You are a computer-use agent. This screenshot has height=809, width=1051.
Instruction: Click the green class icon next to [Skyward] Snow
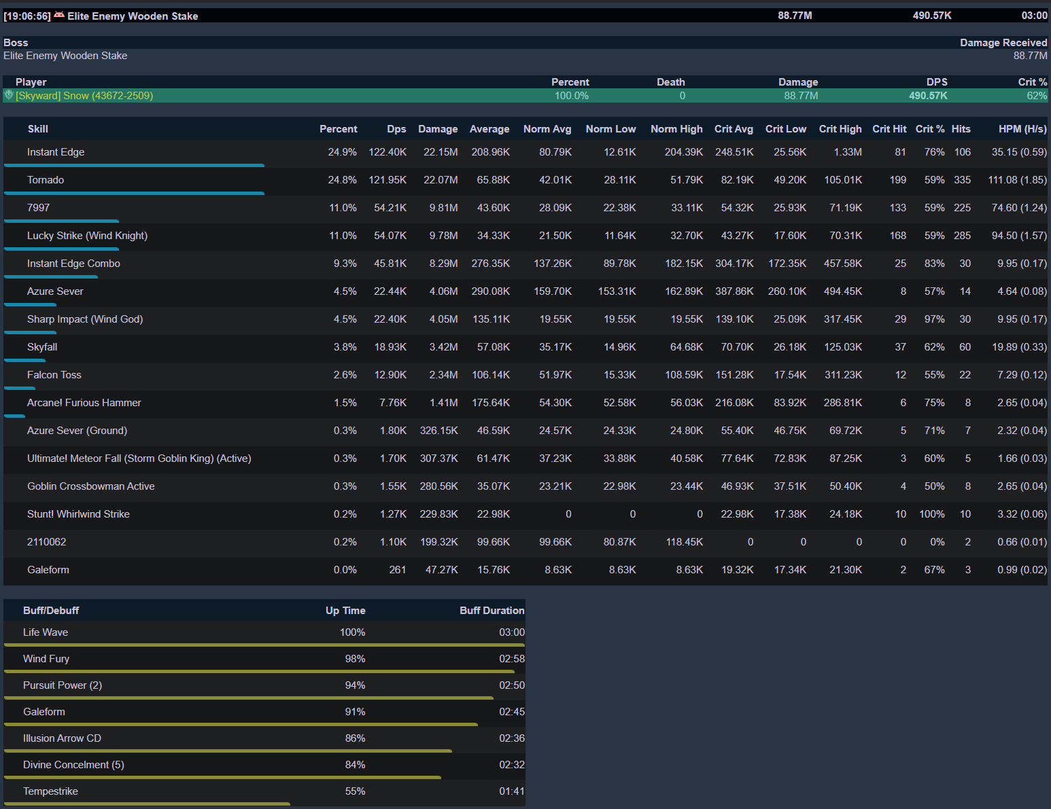point(9,96)
